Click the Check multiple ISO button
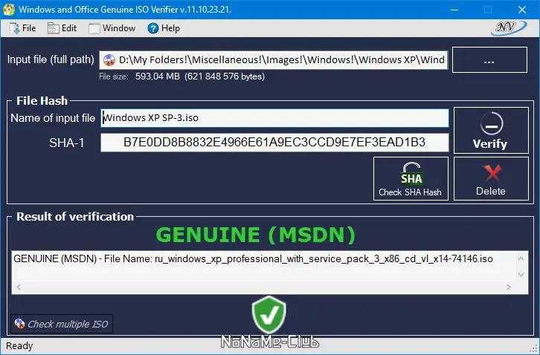The width and height of the screenshot is (540, 355). pyautogui.click(x=62, y=324)
